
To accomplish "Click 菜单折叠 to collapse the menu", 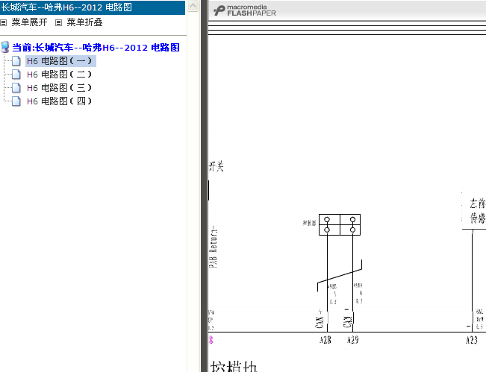I will pos(84,22).
